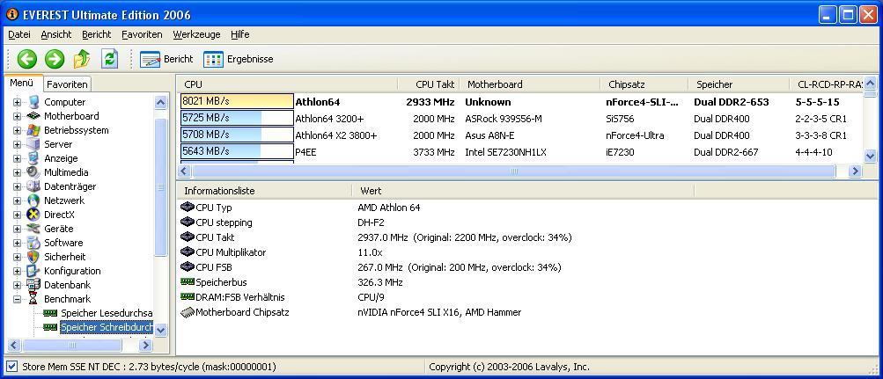This screenshot has height=379, width=883.
Task: Expand the Multimedia tree node
Action: [x=17, y=172]
